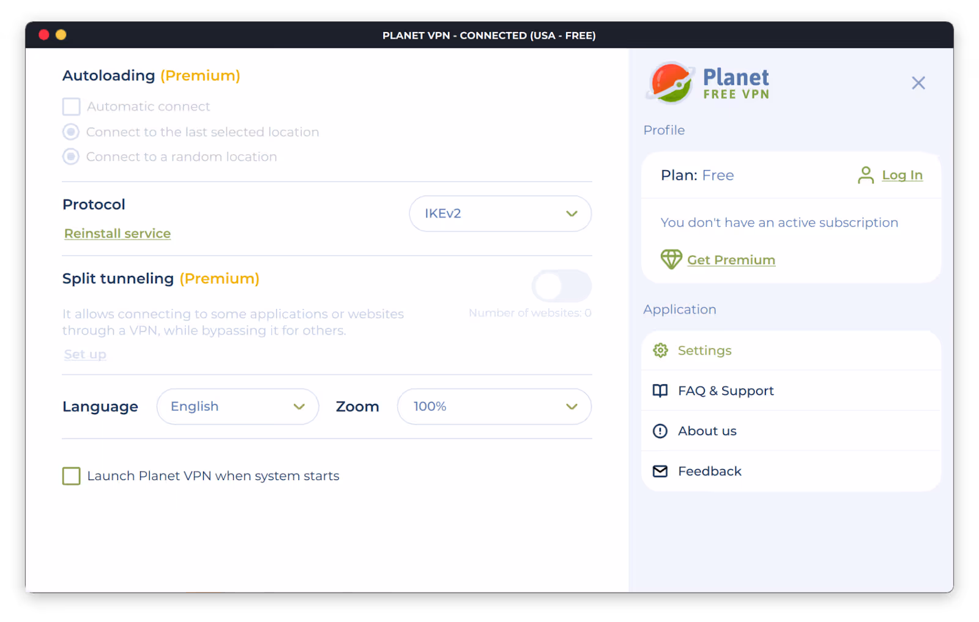
Task: Click the Reinstall service link
Action: pyautogui.click(x=117, y=234)
